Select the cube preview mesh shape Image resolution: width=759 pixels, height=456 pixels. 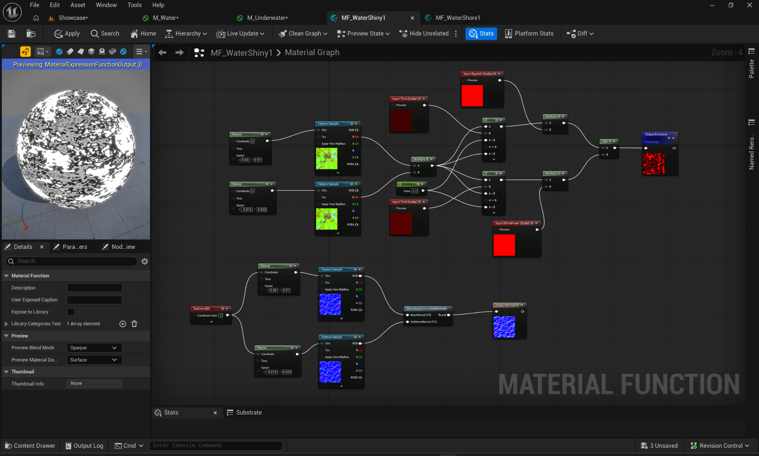click(x=91, y=51)
